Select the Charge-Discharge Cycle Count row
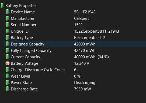Viewport: 146px width, 103px height. 75,70
